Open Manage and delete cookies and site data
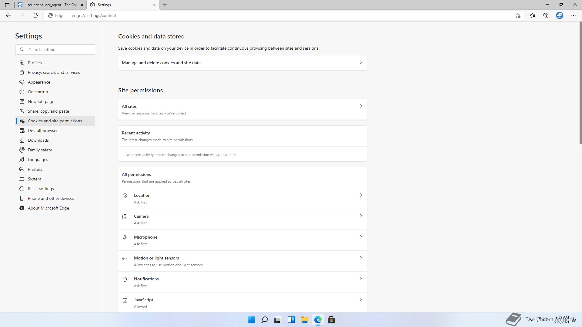The height and width of the screenshot is (327, 582). (242, 63)
